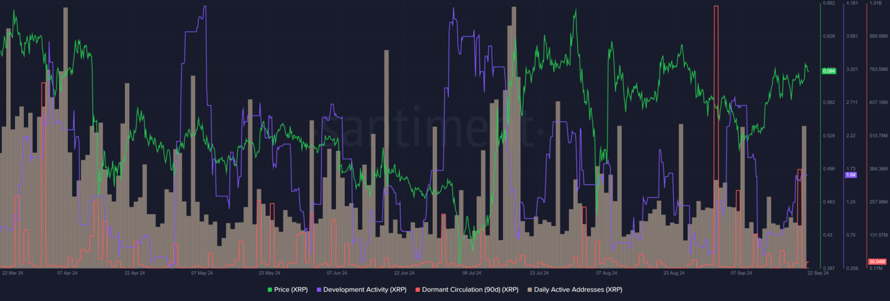Click the purple 1.64 development activity badge

coord(851,175)
